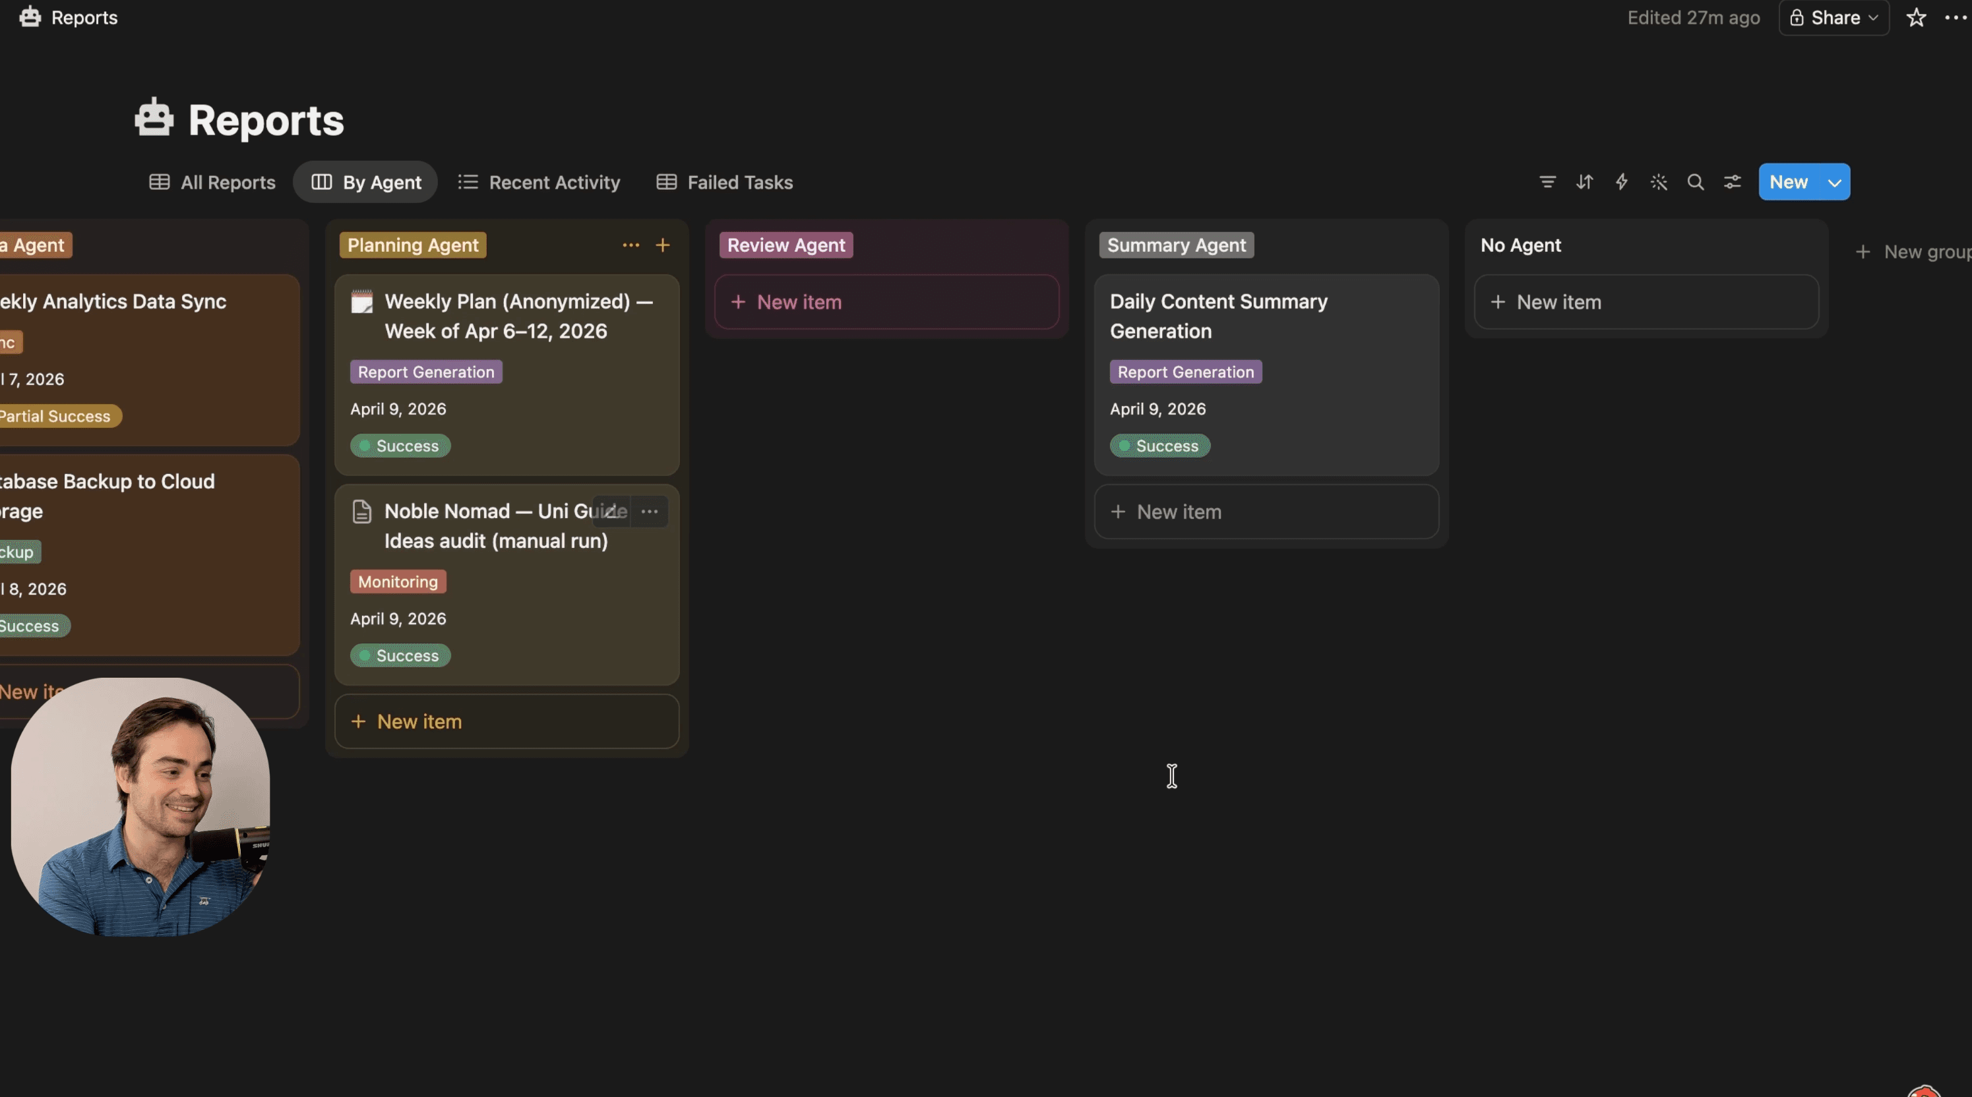Click the AI magic wand icon
Image resolution: width=1972 pixels, height=1097 pixels.
[1659, 182]
